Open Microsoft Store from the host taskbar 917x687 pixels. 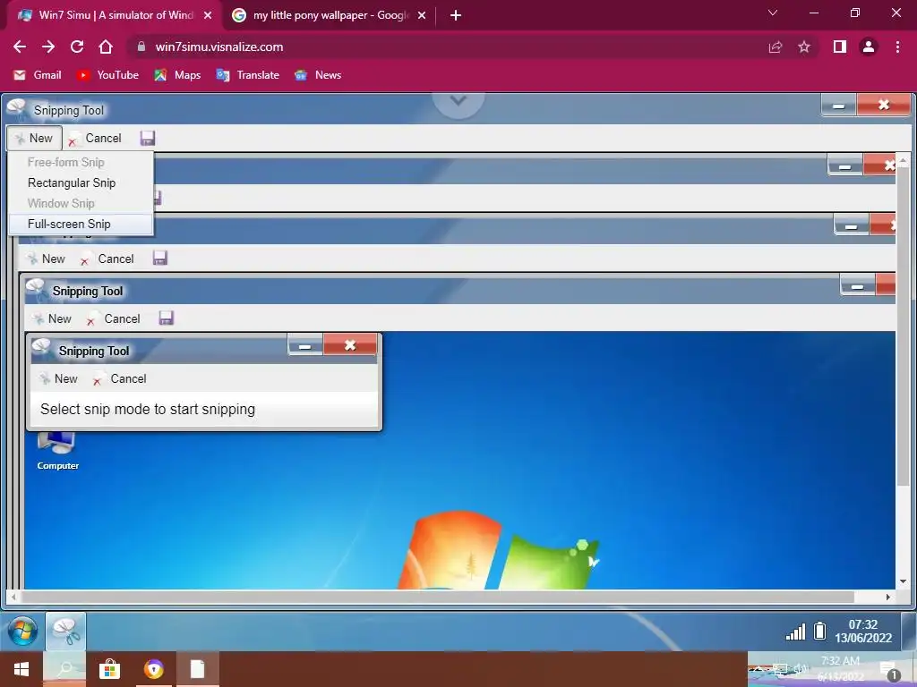(x=109, y=669)
